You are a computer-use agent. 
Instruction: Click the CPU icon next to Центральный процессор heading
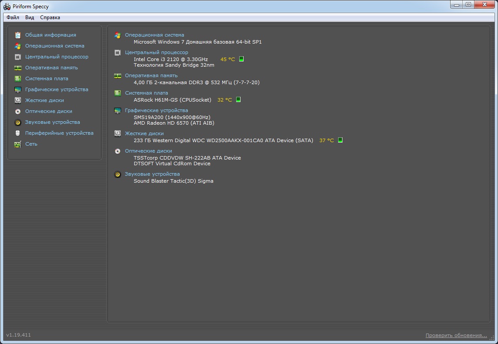tap(118, 52)
